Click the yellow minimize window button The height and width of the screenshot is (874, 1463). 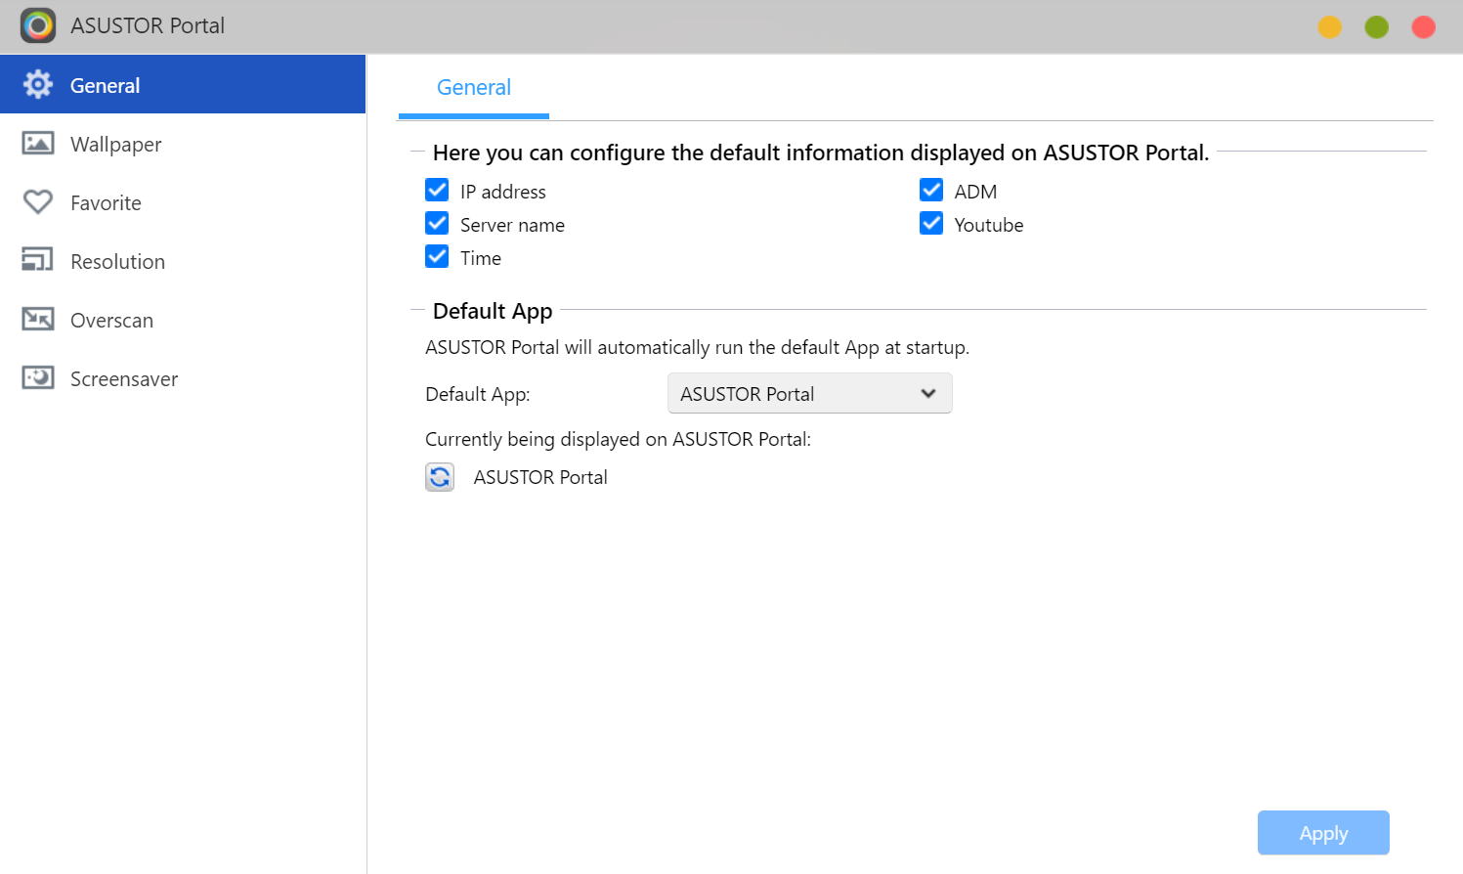tap(1330, 26)
